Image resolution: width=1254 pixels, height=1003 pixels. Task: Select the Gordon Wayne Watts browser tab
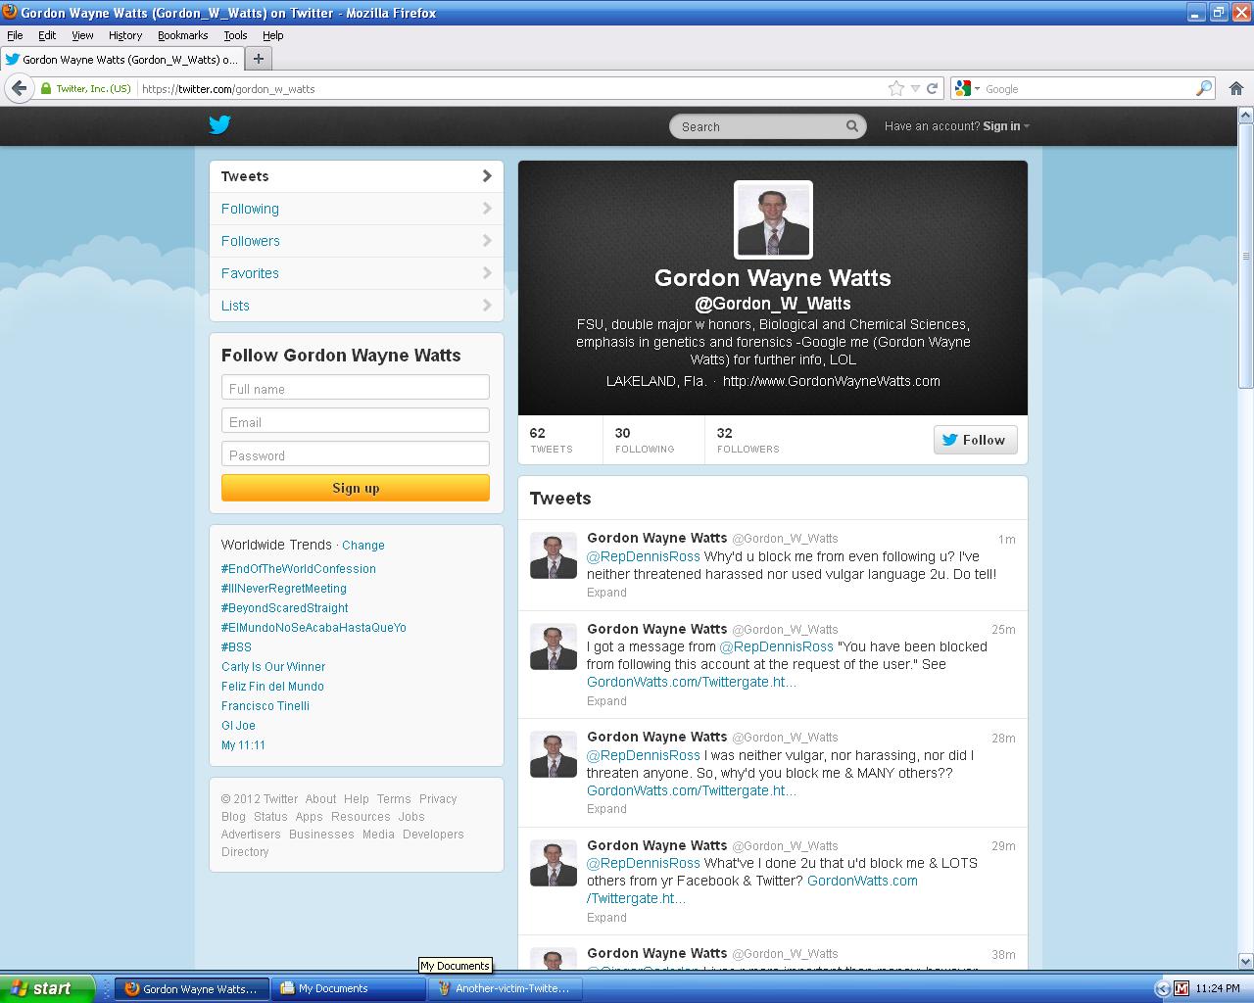121,59
